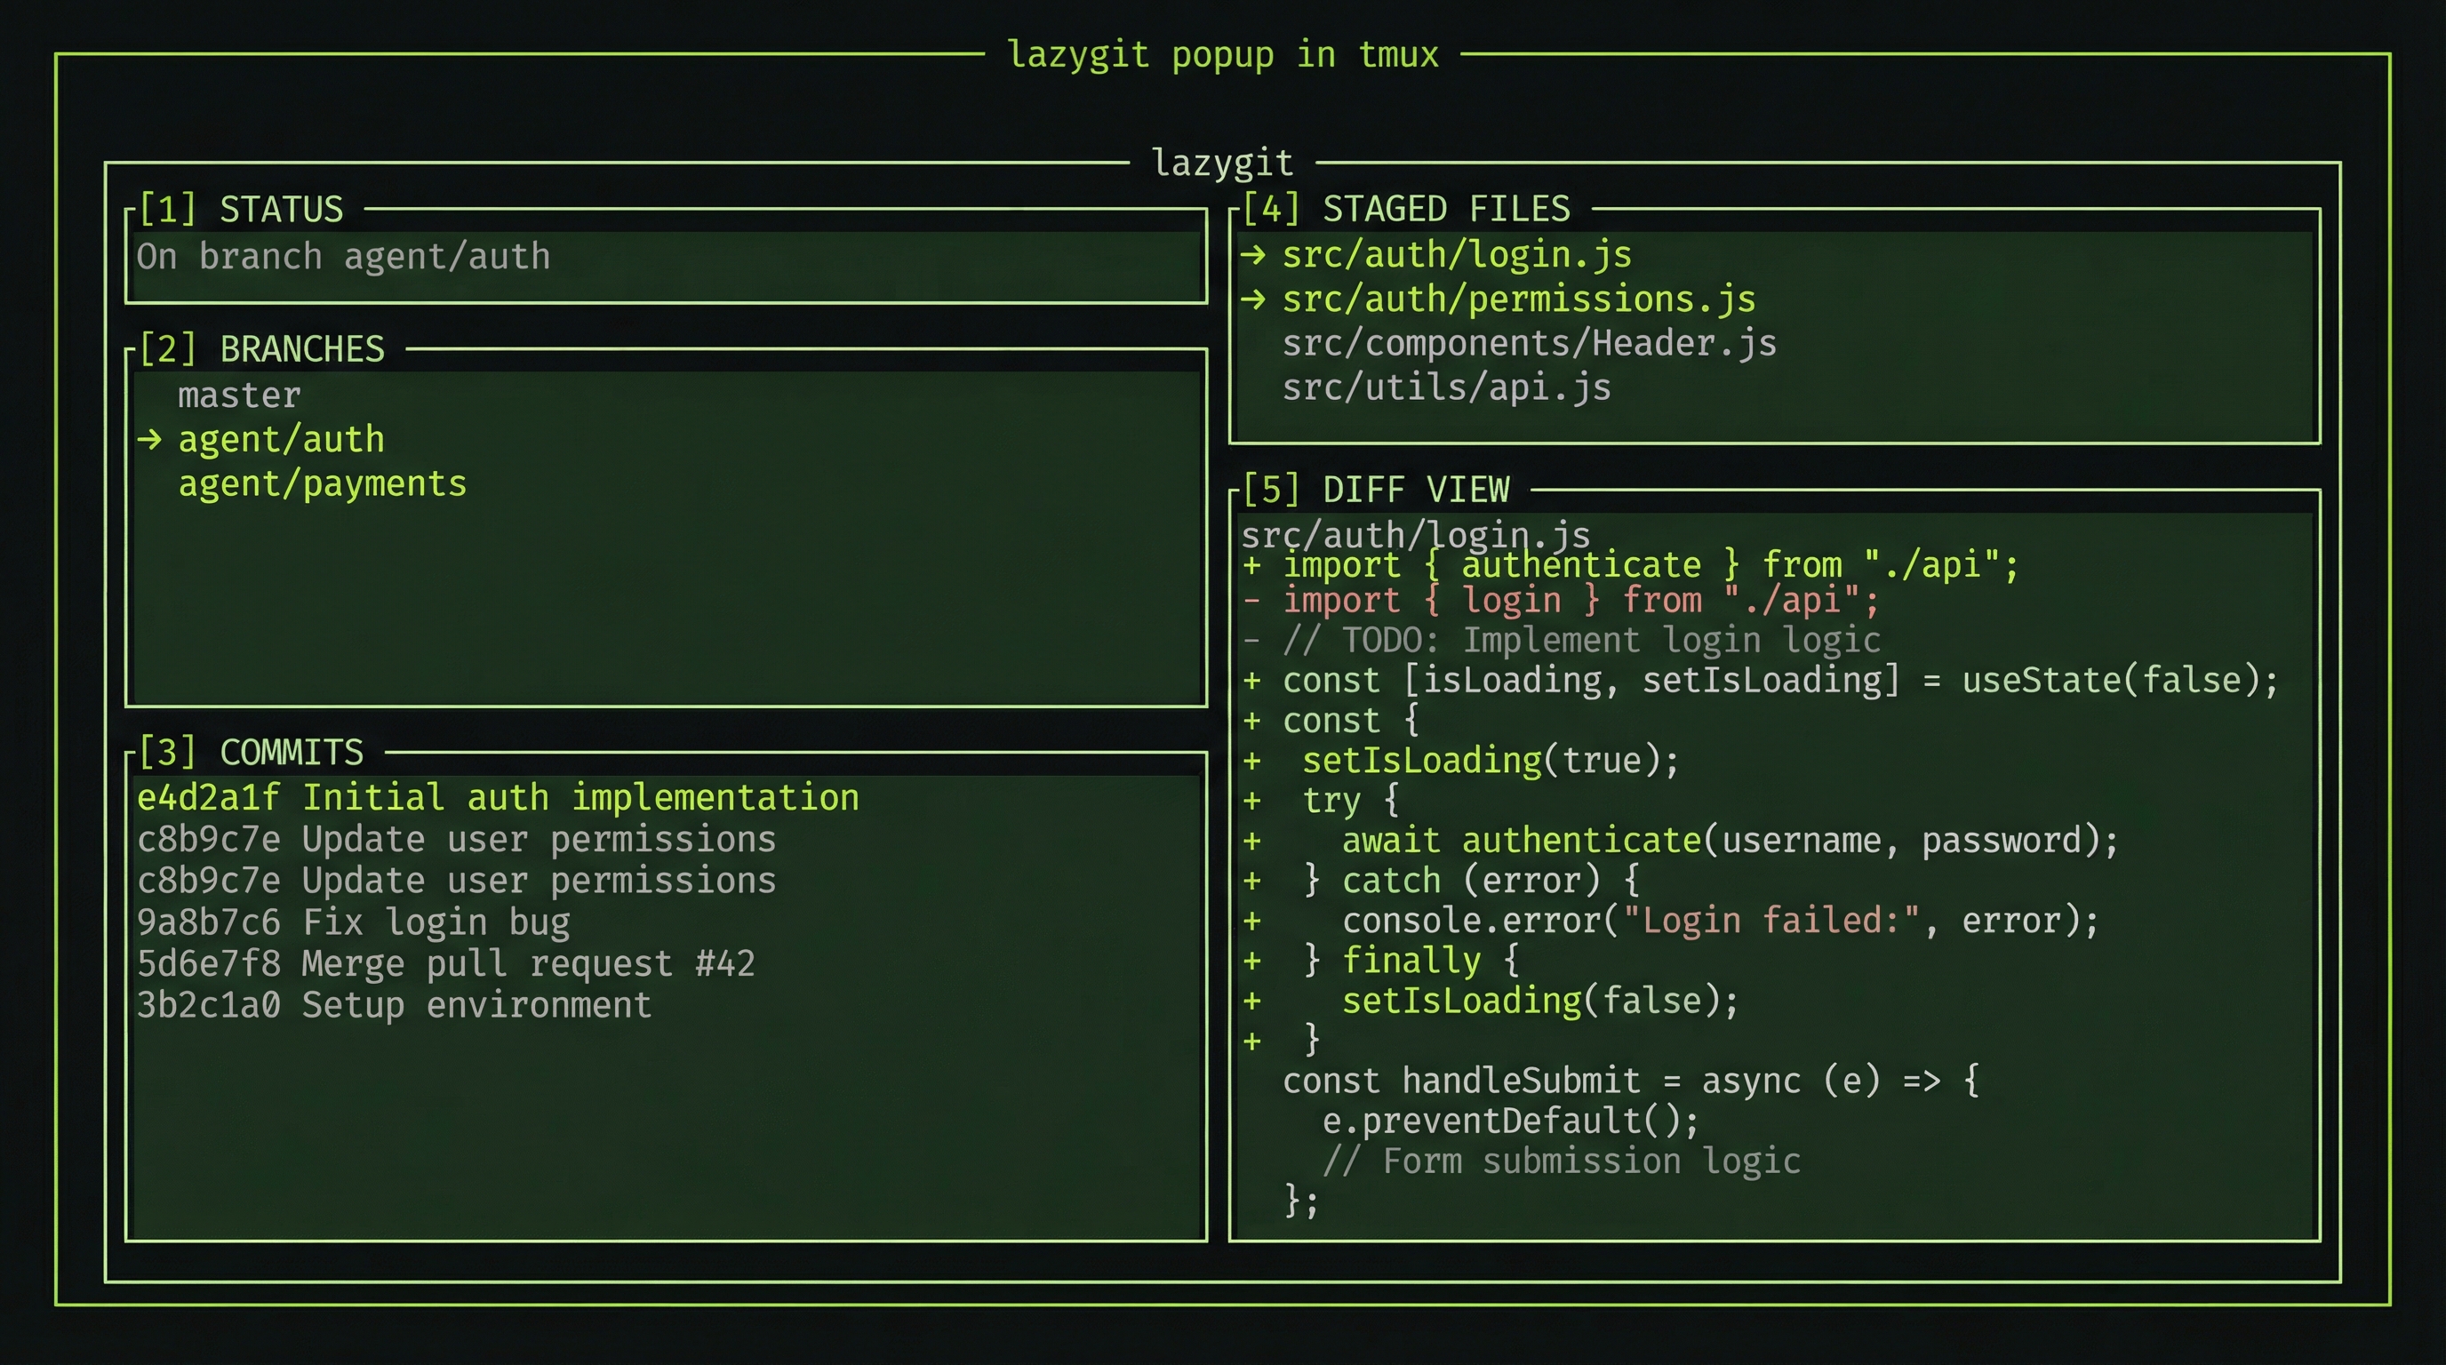2446x1365 pixels.
Task: Click the arrow marker next to src/auth/permissions.js
Action: click(1255, 298)
